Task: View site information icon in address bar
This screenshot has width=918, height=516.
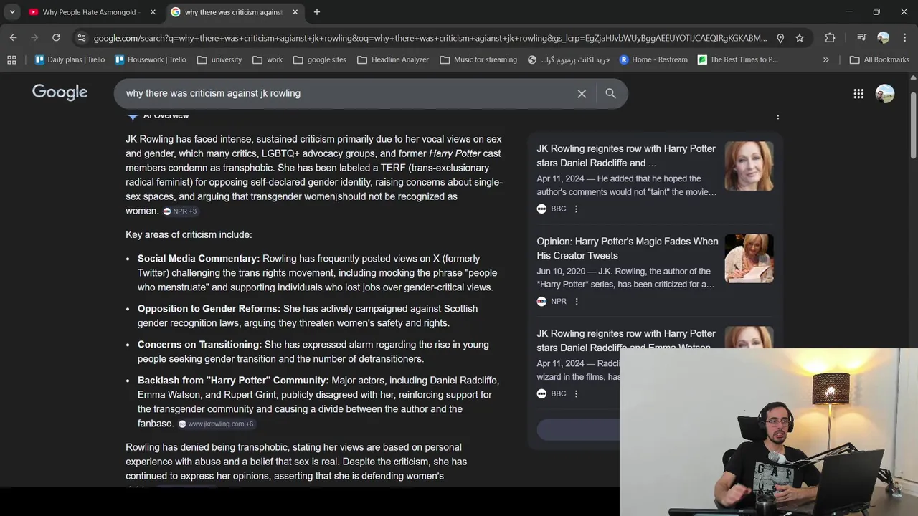Action: pos(81,38)
